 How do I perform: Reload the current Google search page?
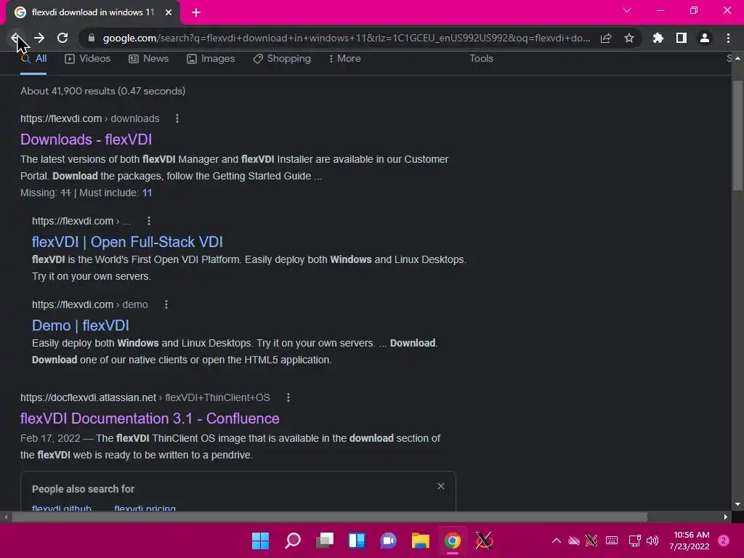pos(62,38)
